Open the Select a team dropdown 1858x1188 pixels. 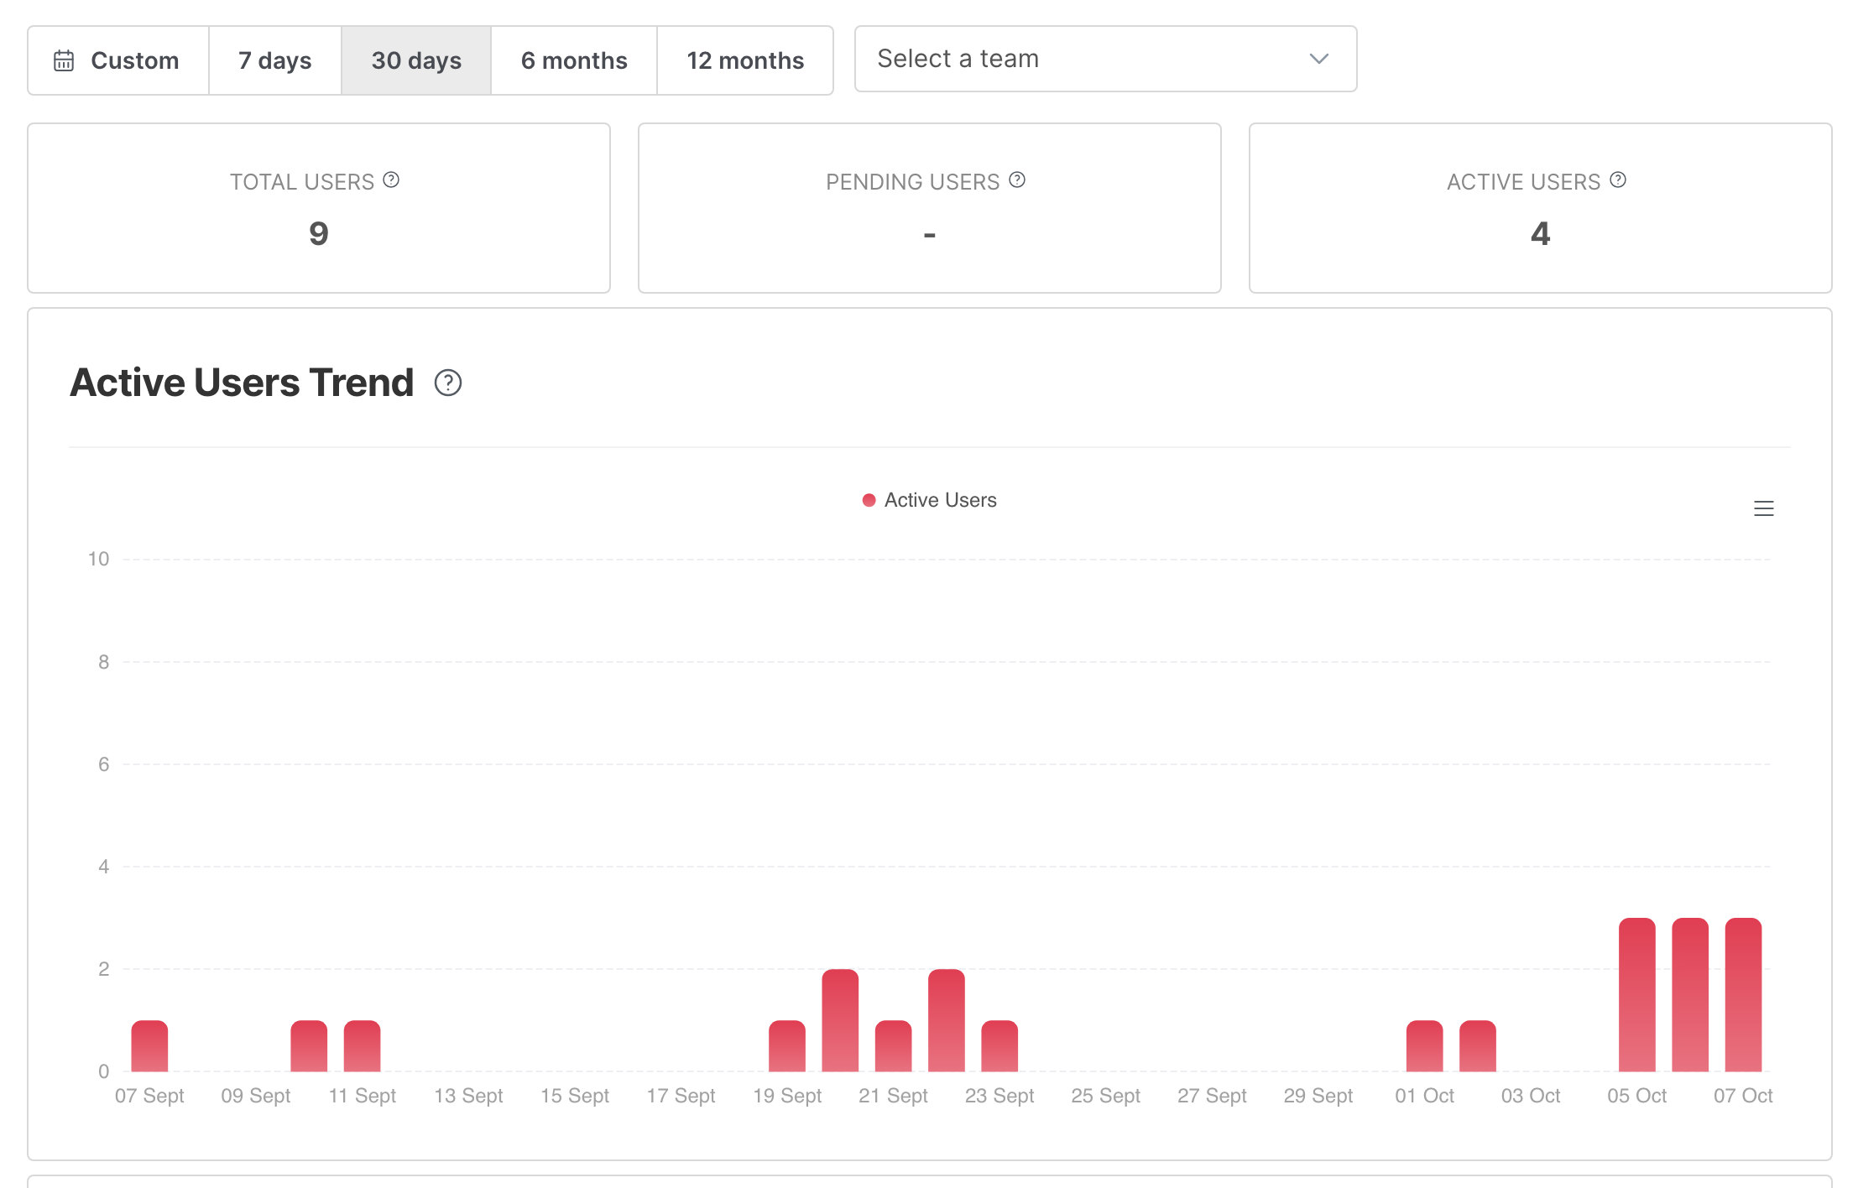click(x=1105, y=59)
